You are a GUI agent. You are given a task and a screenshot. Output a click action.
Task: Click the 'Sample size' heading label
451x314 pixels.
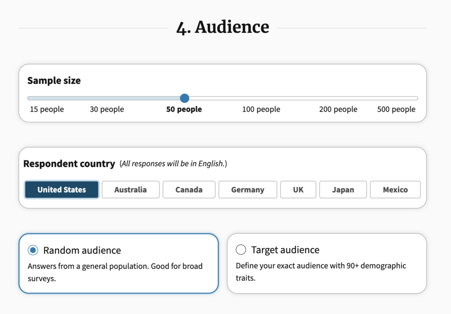[x=54, y=81]
